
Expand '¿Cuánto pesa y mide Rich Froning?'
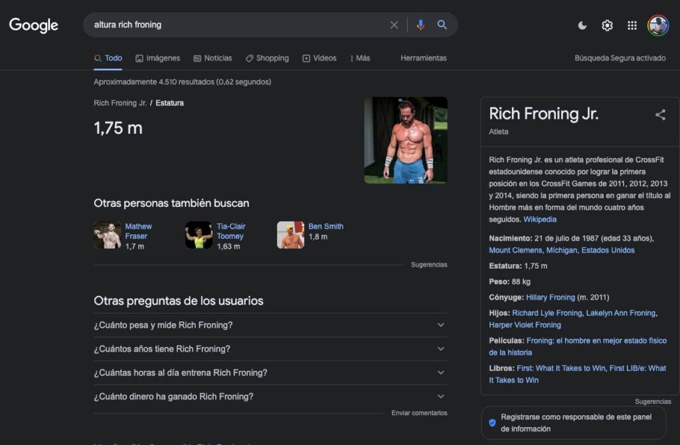(270, 325)
